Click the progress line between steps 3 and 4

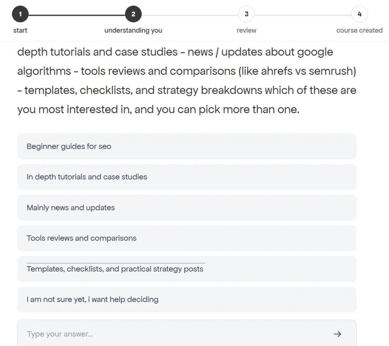click(303, 15)
